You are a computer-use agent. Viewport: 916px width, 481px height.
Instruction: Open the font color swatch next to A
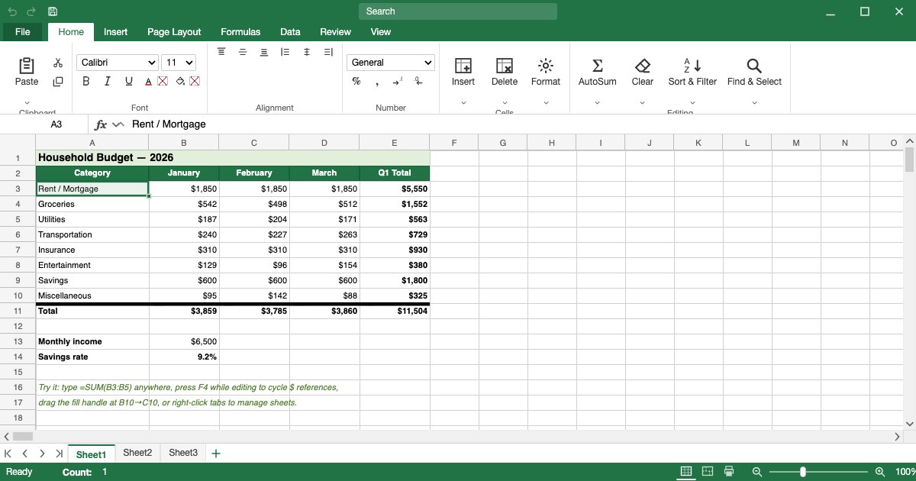163,82
